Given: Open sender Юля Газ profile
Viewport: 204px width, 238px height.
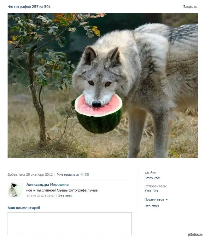Looking at the screenshot, I should pyautogui.click(x=151, y=191).
